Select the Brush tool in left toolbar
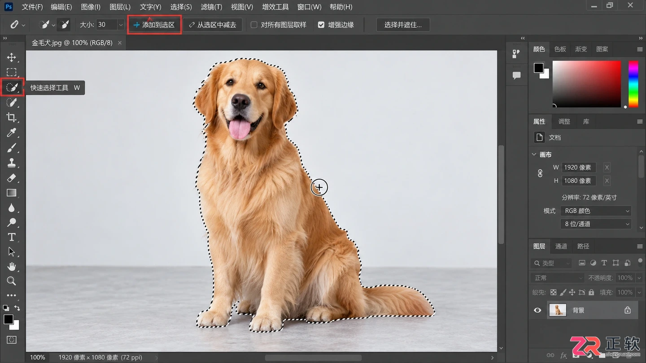Viewport: 646px width, 363px height. pyautogui.click(x=12, y=147)
